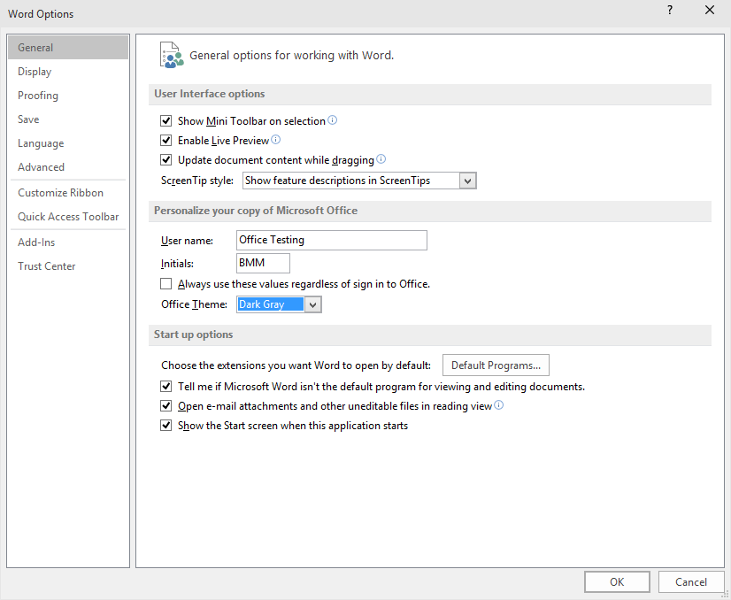Click the info icon beside Update document while dragging
The width and height of the screenshot is (731, 600).
point(381,158)
